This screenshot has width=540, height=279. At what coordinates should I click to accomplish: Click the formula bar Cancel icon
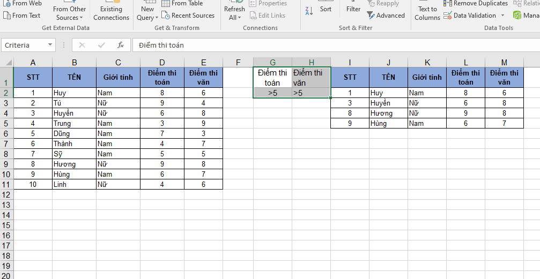click(x=82, y=45)
